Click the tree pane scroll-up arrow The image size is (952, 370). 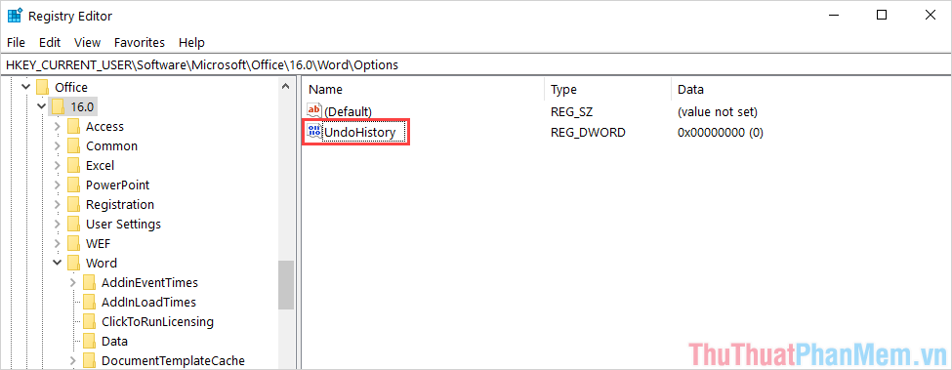(x=285, y=87)
